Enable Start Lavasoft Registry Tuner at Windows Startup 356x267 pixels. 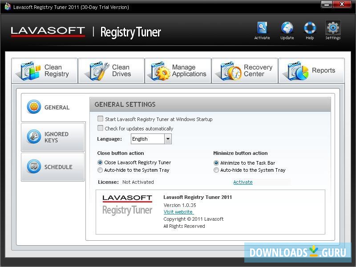click(101, 119)
